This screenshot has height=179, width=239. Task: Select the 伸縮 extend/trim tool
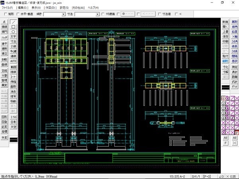pos(13,82)
